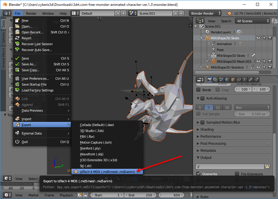The height and width of the screenshot is (199, 278).
Task: Hide MilkShape3D Skele in the viewport
Action: click(x=258, y=38)
